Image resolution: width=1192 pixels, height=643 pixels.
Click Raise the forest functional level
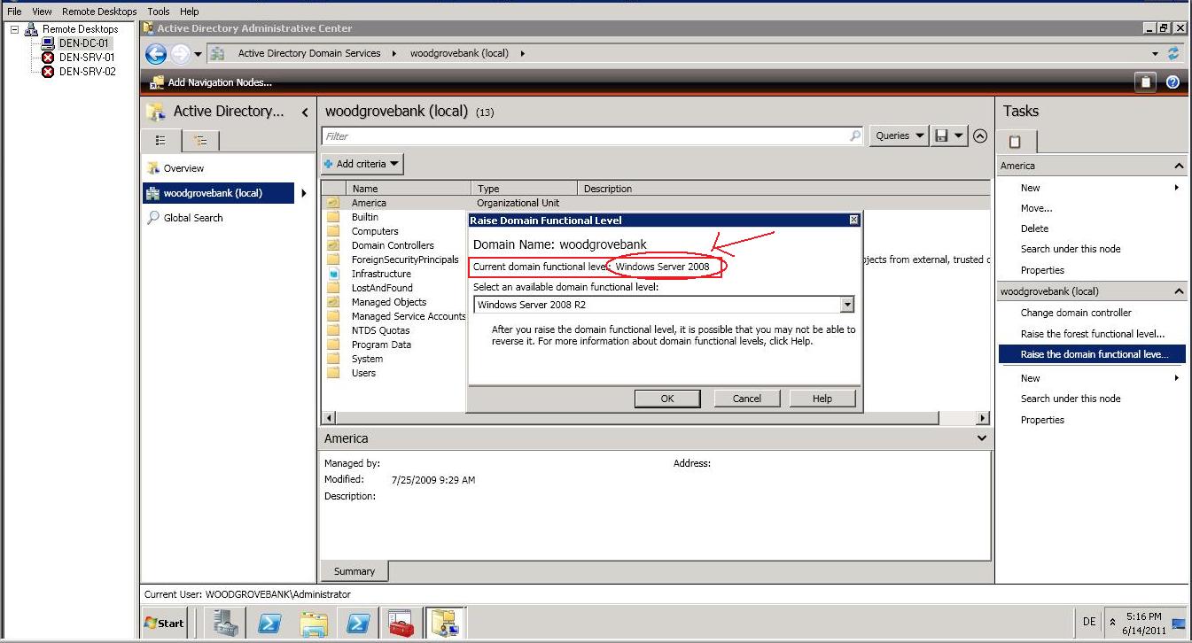tap(1093, 334)
